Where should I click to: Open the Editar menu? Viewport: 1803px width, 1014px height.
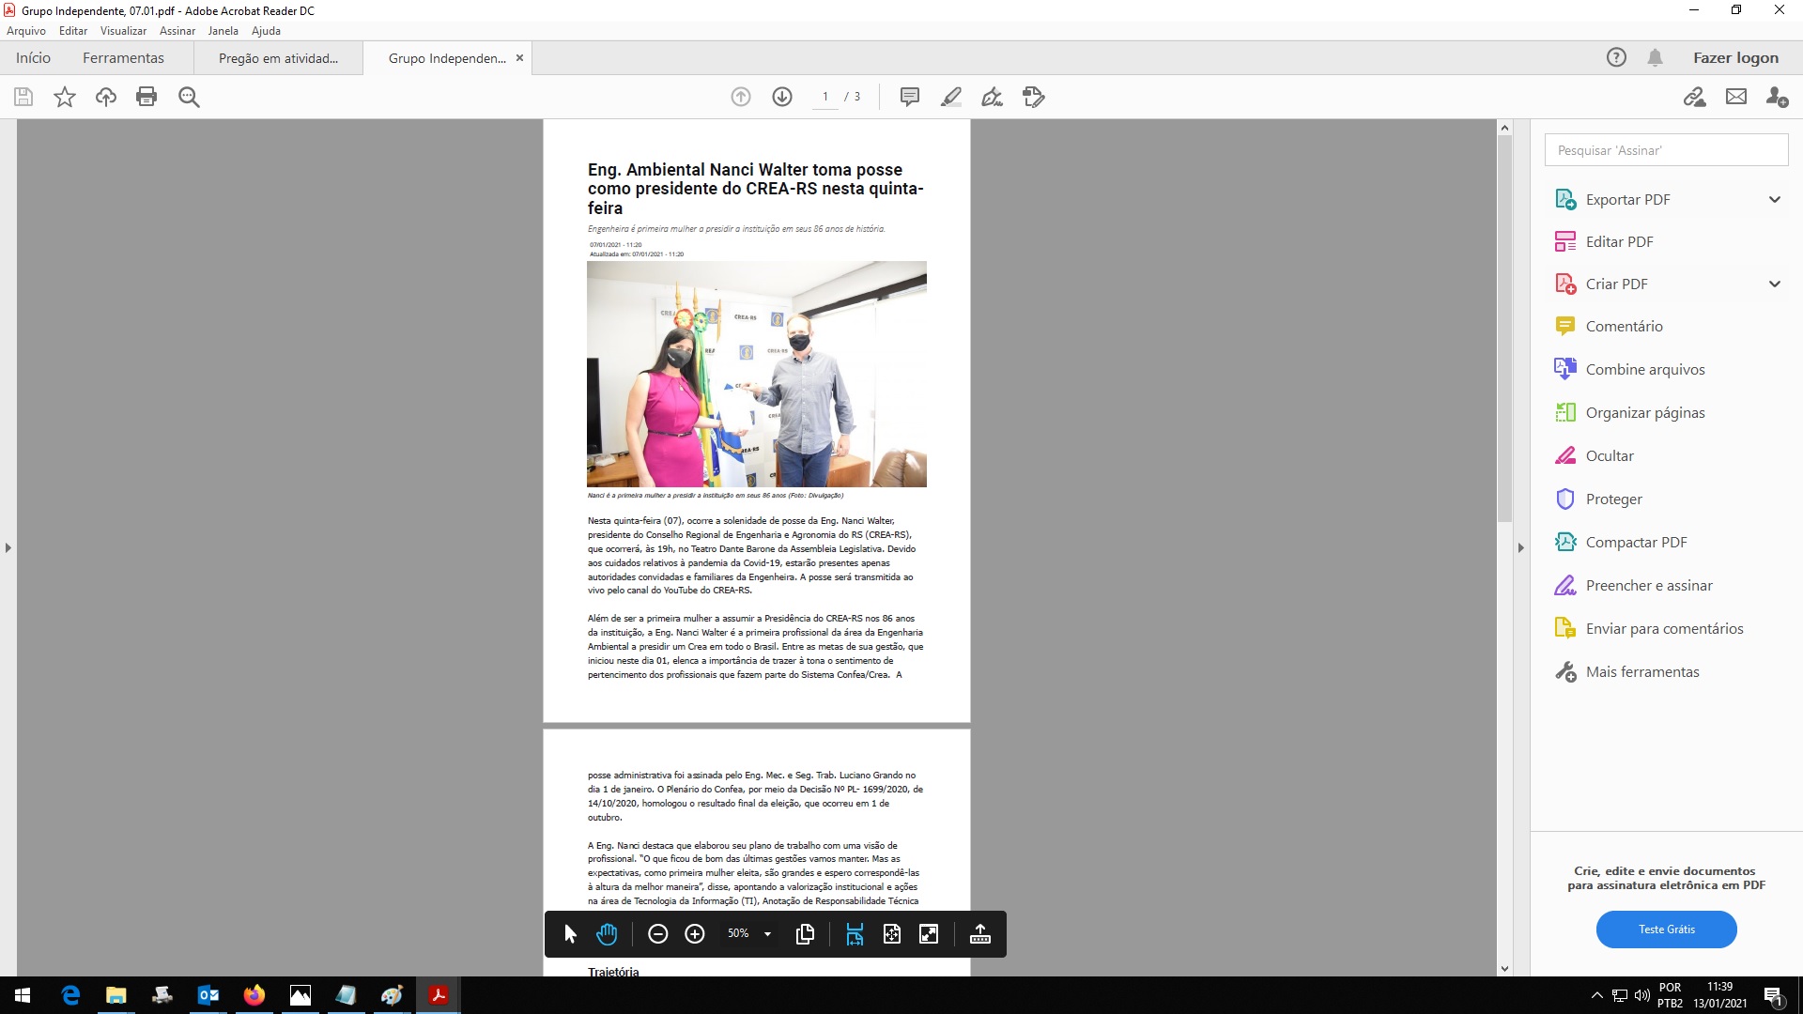(x=73, y=31)
